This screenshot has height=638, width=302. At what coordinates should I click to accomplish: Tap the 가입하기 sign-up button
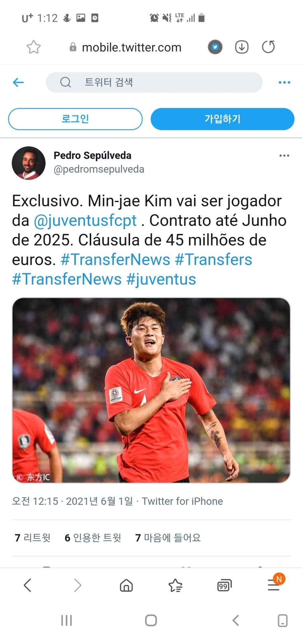point(222,119)
